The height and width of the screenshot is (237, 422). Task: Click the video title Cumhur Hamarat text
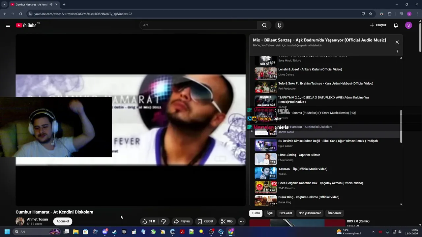coord(54,212)
